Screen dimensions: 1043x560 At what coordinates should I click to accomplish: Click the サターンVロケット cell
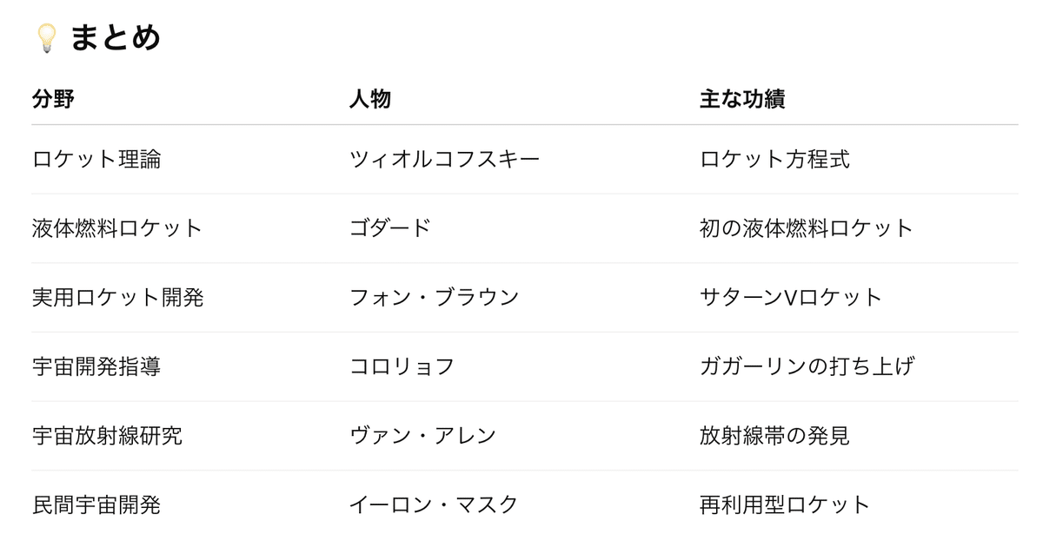(791, 298)
